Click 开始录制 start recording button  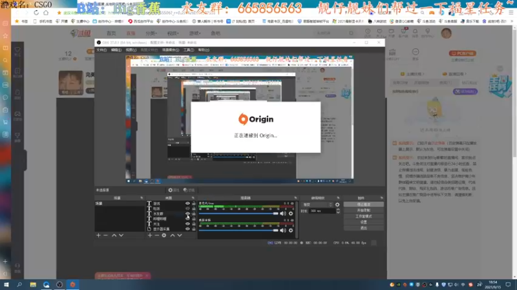pos(363,211)
